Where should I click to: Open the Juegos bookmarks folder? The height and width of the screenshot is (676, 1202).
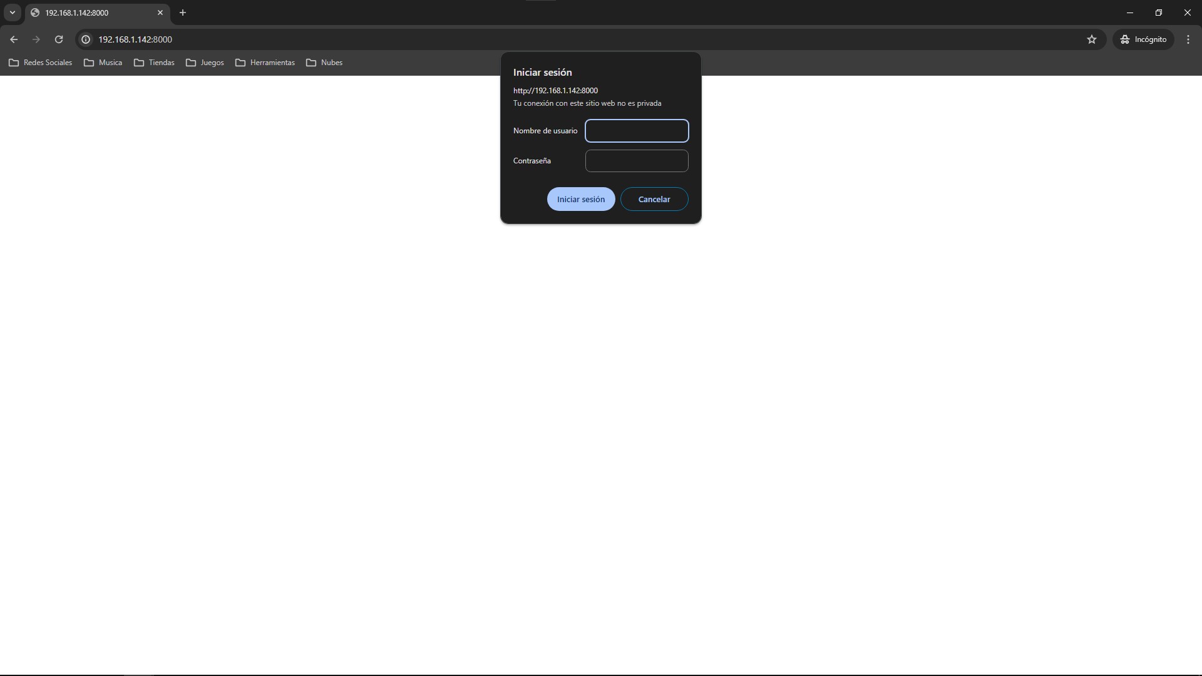pyautogui.click(x=205, y=63)
